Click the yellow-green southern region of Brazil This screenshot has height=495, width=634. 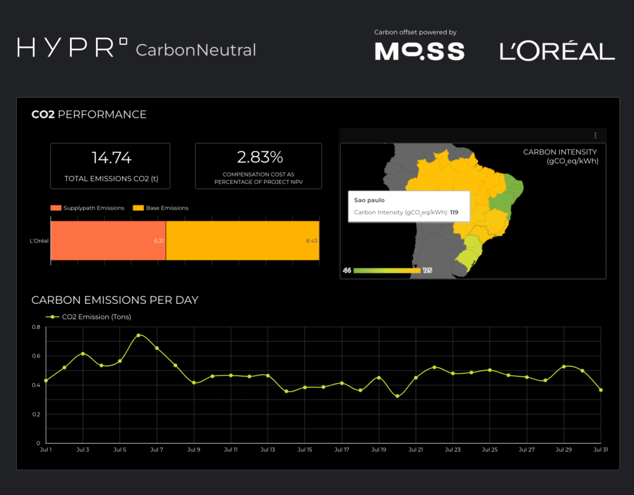(x=470, y=252)
